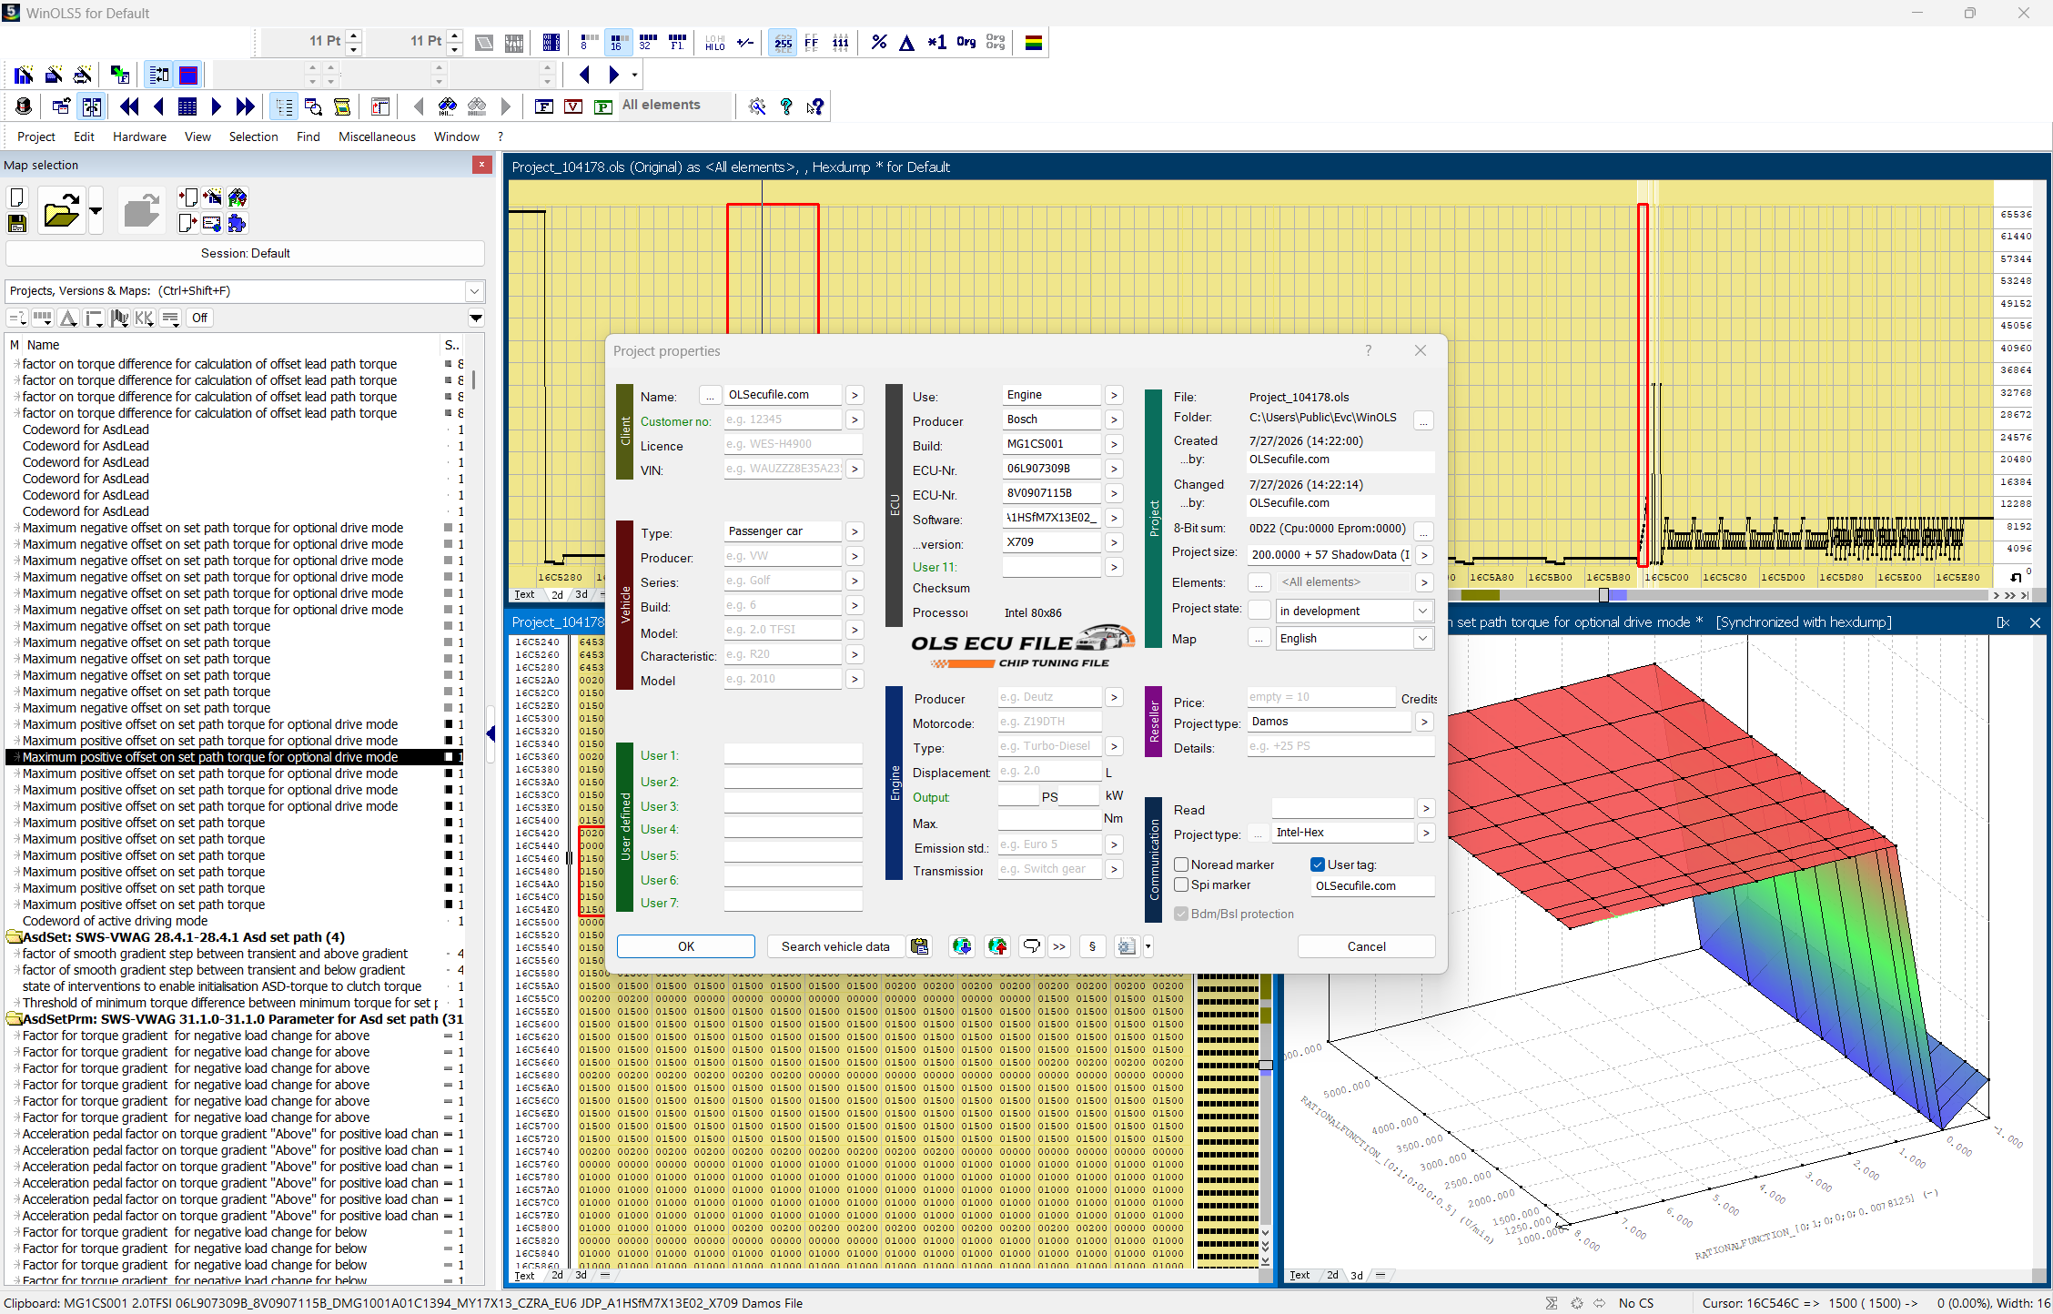The width and height of the screenshot is (2053, 1314).
Task: Click the Org original values icon
Action: click(x=966, y=42)
